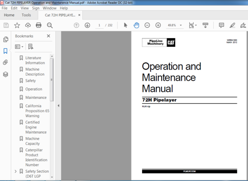The image size is (248, 181).
Task: Click the 49.8% zoom value field
Action: (172, 25)
